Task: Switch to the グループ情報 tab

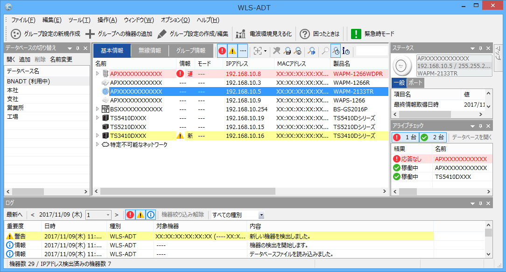Action: click(191, 51)
